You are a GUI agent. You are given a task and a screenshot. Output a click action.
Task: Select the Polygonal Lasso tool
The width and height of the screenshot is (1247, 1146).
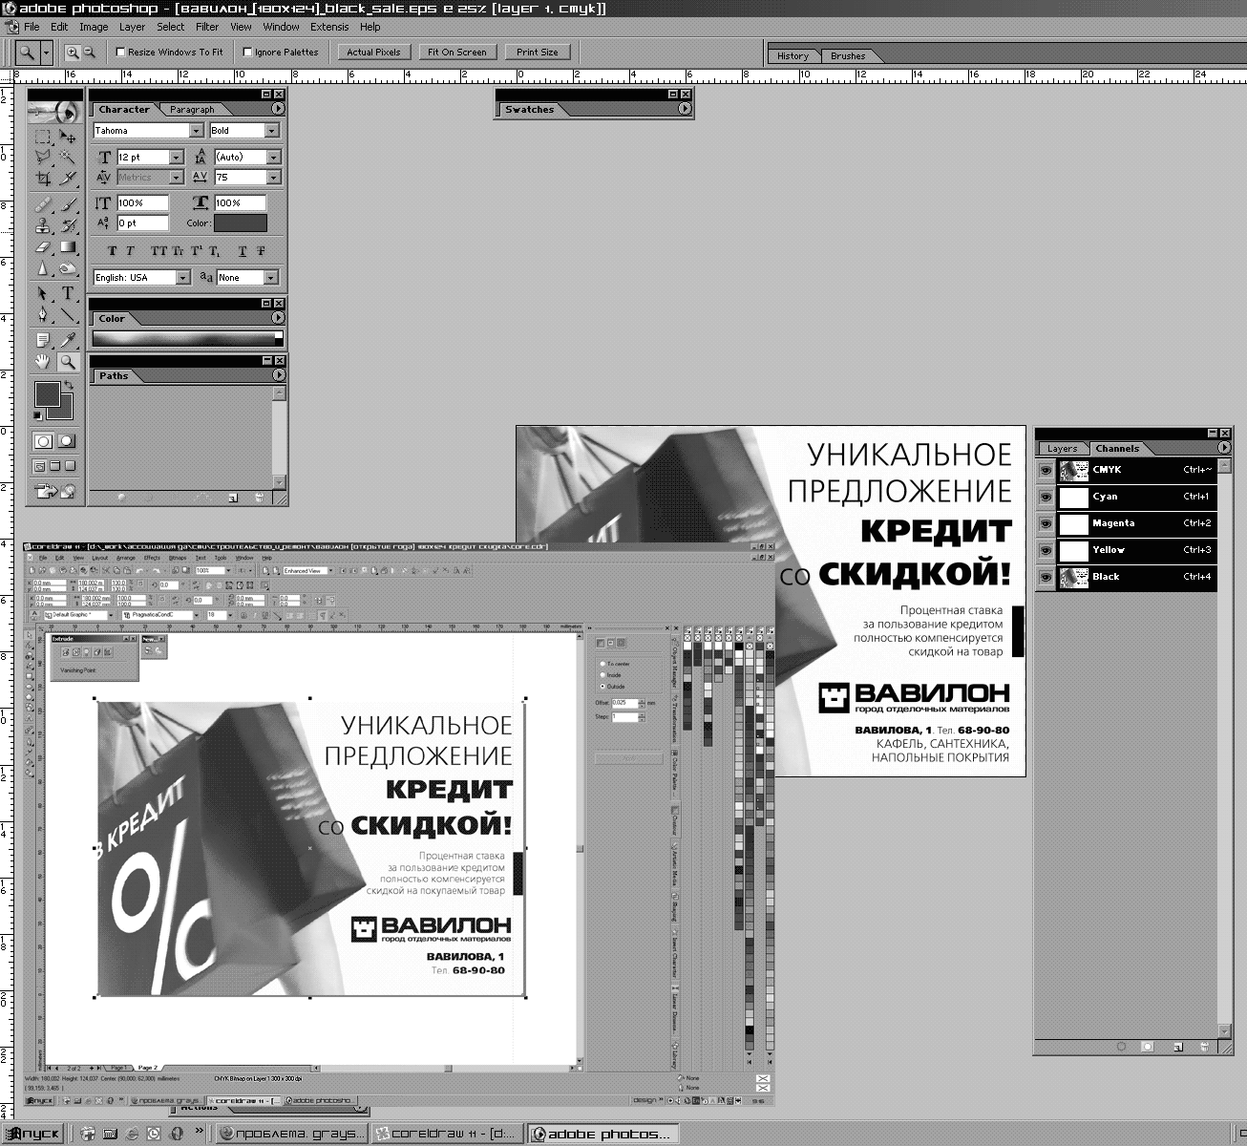click(43, 157)
